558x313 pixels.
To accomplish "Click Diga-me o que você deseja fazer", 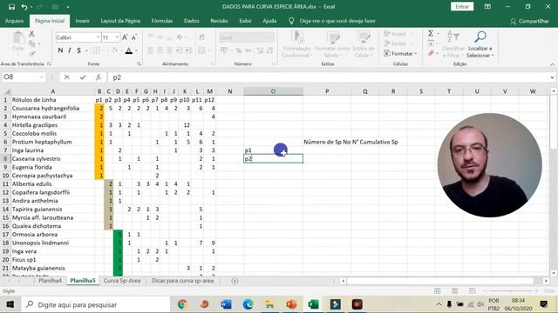I will pyautogui.click(x=337, y=21).
